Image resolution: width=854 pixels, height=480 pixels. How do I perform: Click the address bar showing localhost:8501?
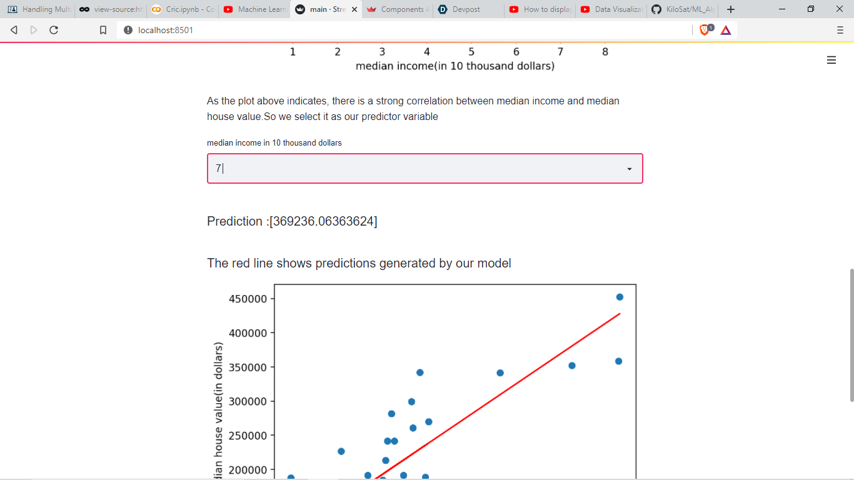166,29
